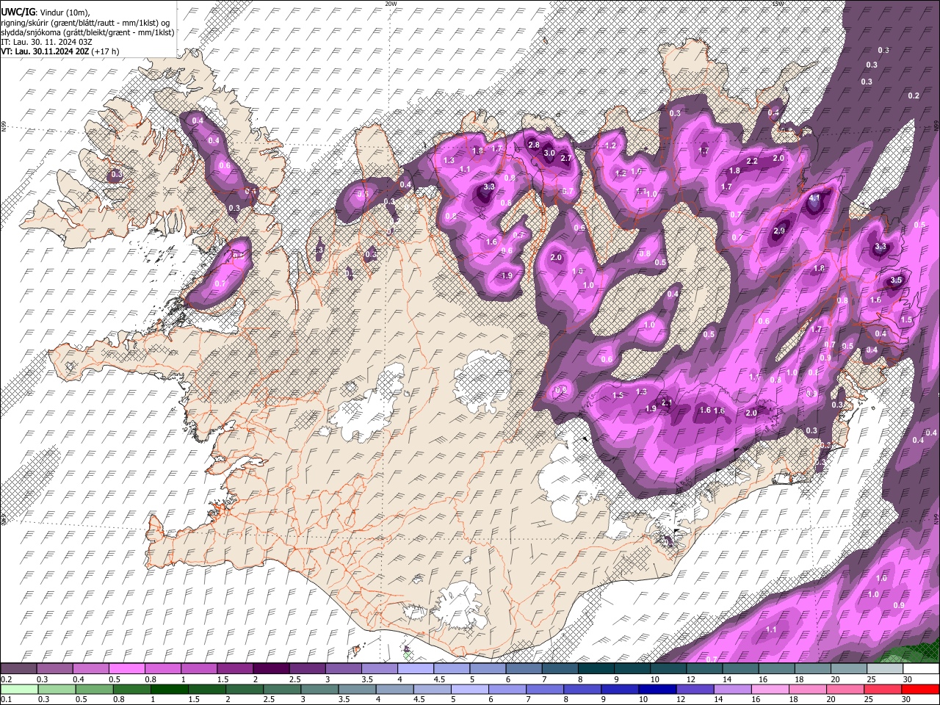Select the 2.1 precipitation value label
The height and width of the screenshot is (705, 940).
tap(667, 402)
